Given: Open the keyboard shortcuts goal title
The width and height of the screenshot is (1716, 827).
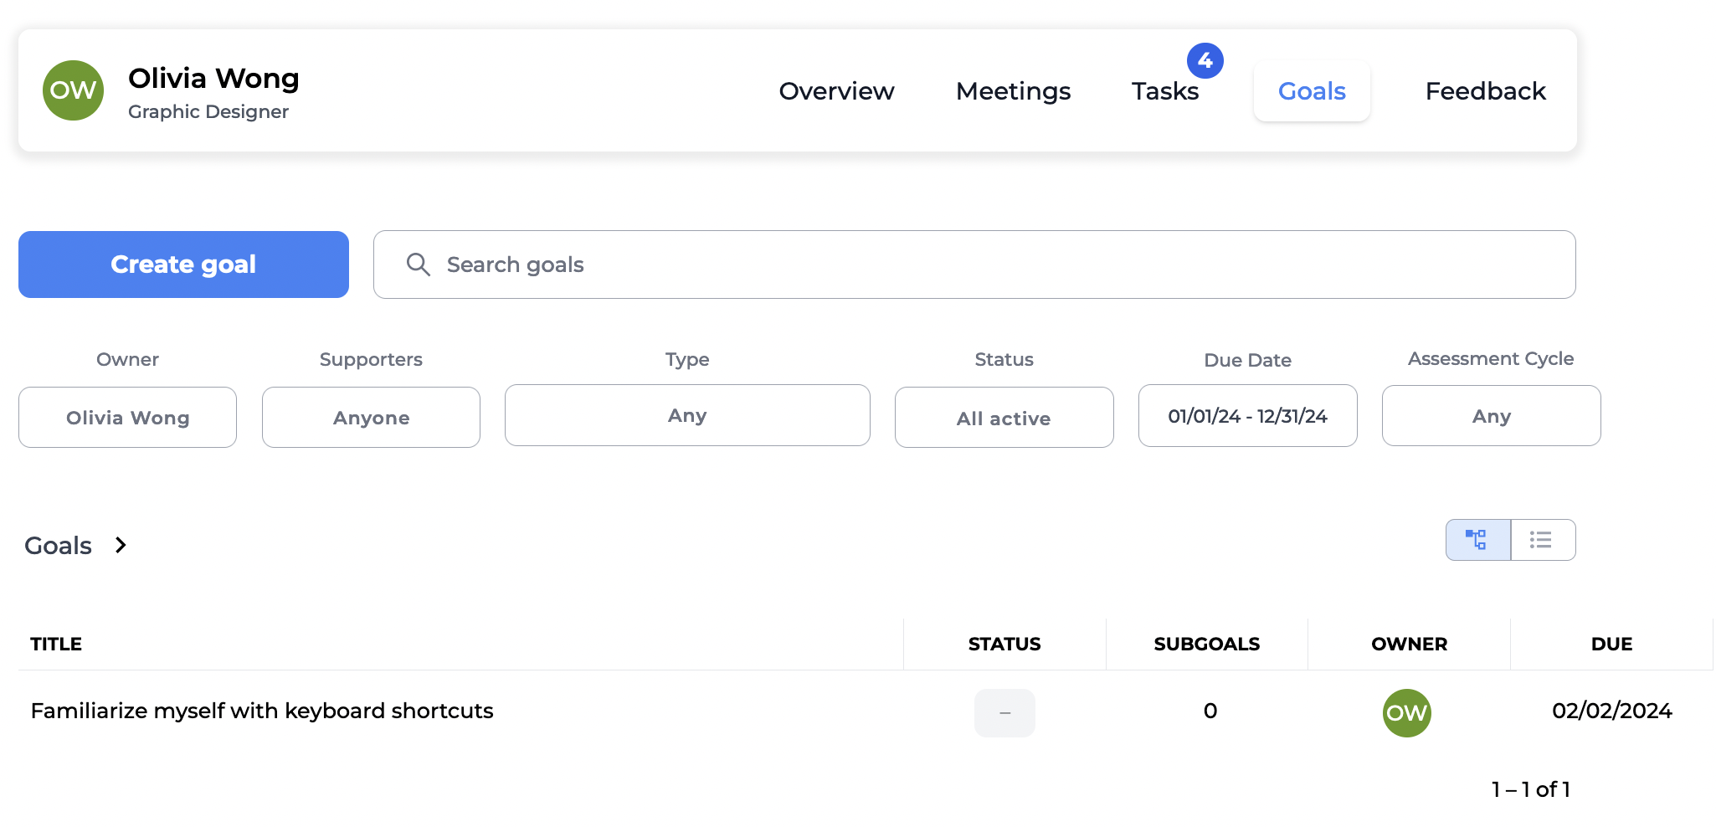Looking at the screenshot, I should pos(262,711).
